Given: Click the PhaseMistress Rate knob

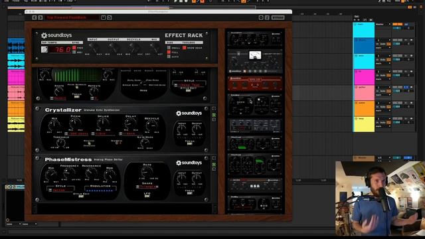Looking at the screenshot, I should pos(147,172).
